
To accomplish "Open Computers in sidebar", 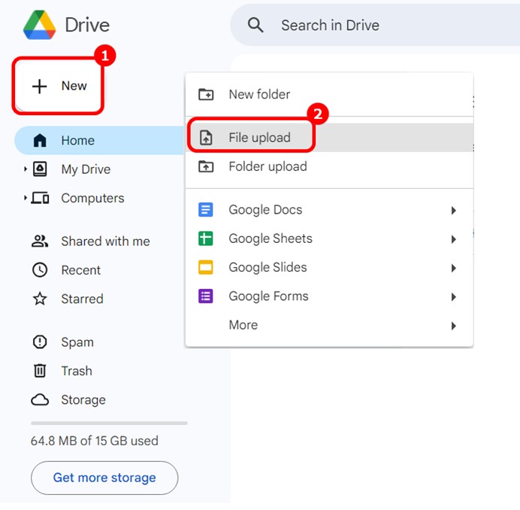I will click(x=93, y=199).
